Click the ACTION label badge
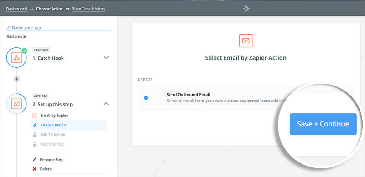Viewport: 365px width, 177px height. [x=40, y=96]
